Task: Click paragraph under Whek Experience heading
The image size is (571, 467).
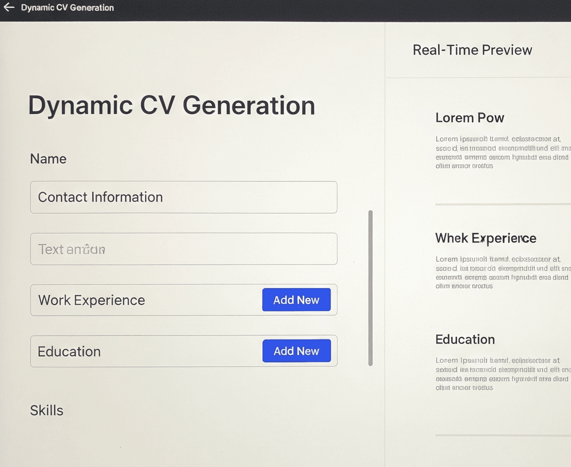Action: pyautogui.click(x=501, y=272)
